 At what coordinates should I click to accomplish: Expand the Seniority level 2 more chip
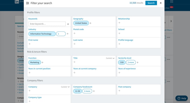click(x=131, y=62)
